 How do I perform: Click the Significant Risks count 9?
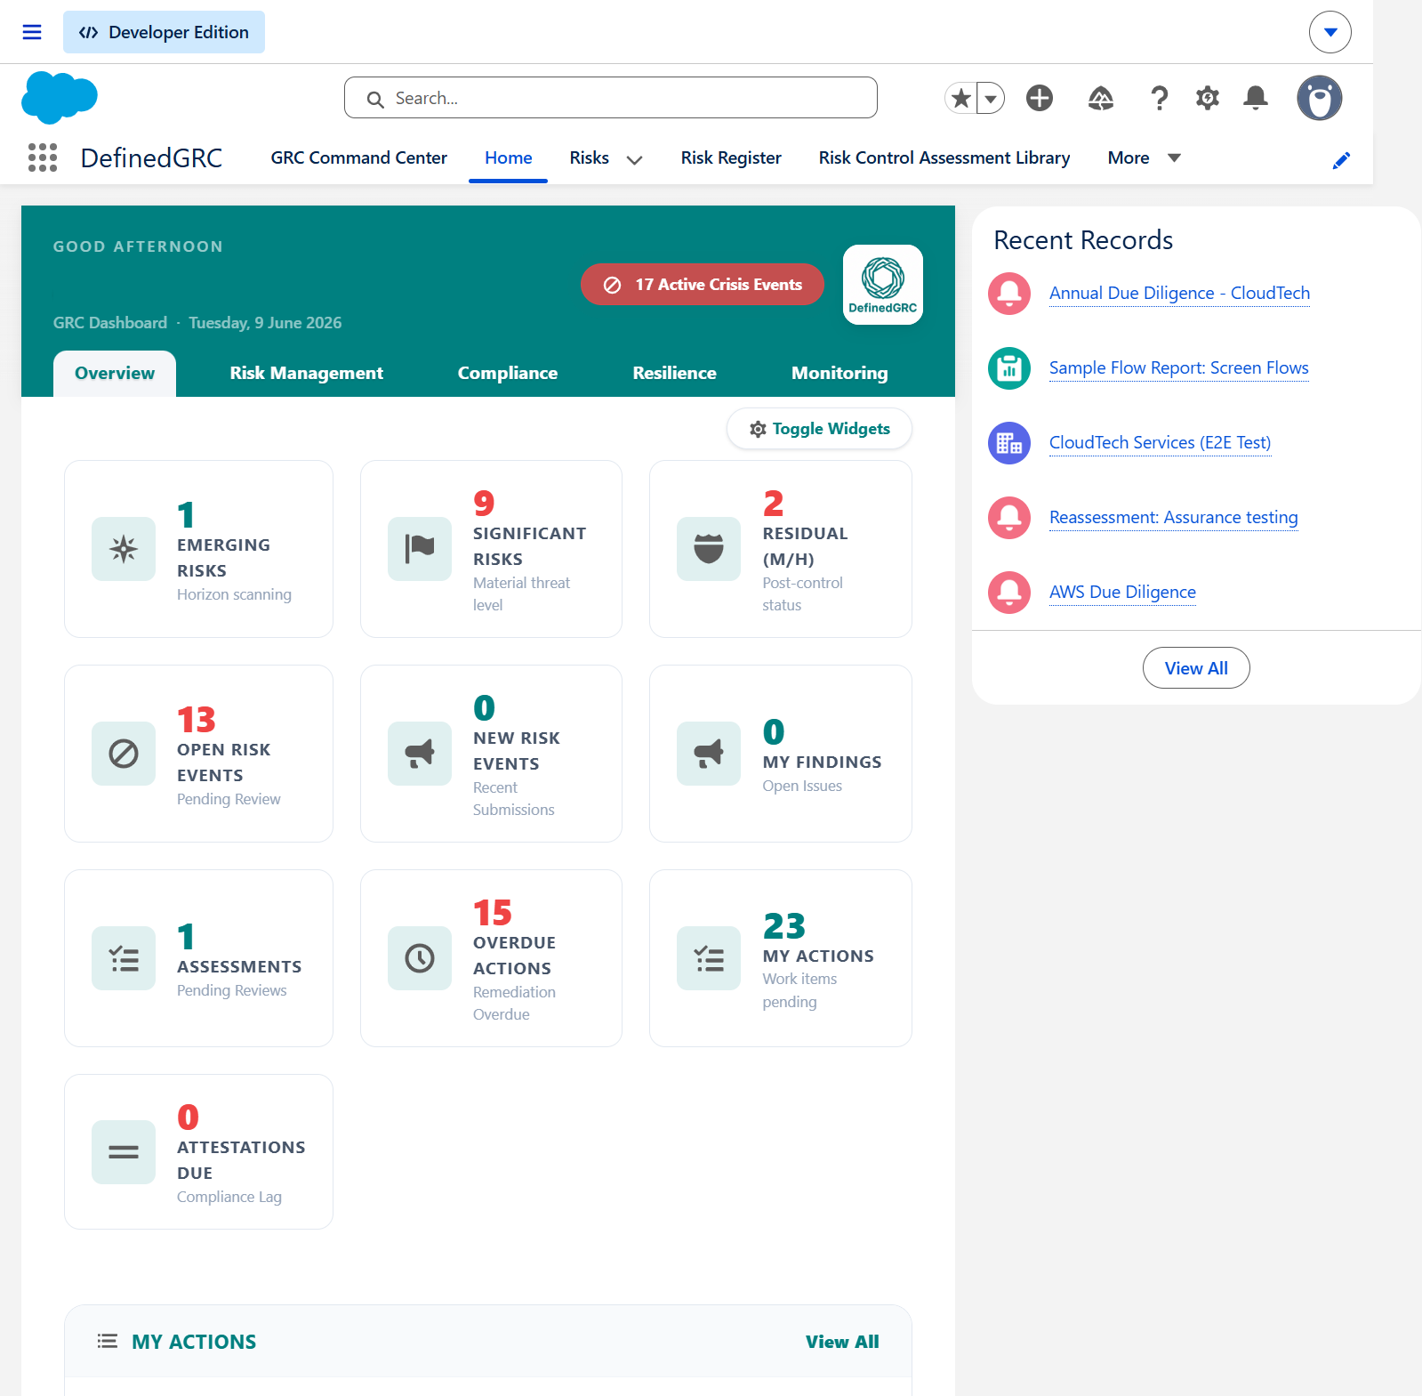click(484, 503)
